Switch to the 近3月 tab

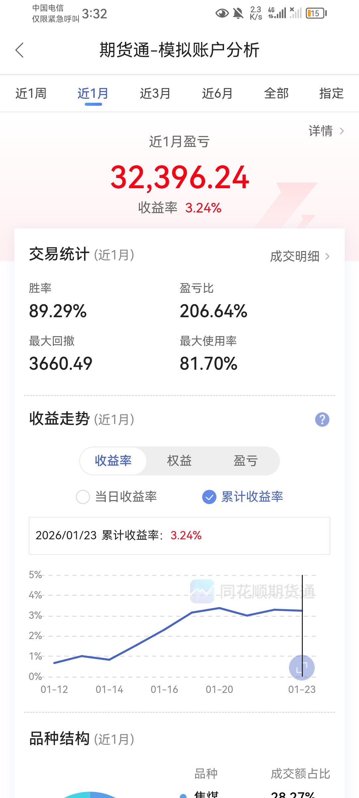(x=155, y=93)
